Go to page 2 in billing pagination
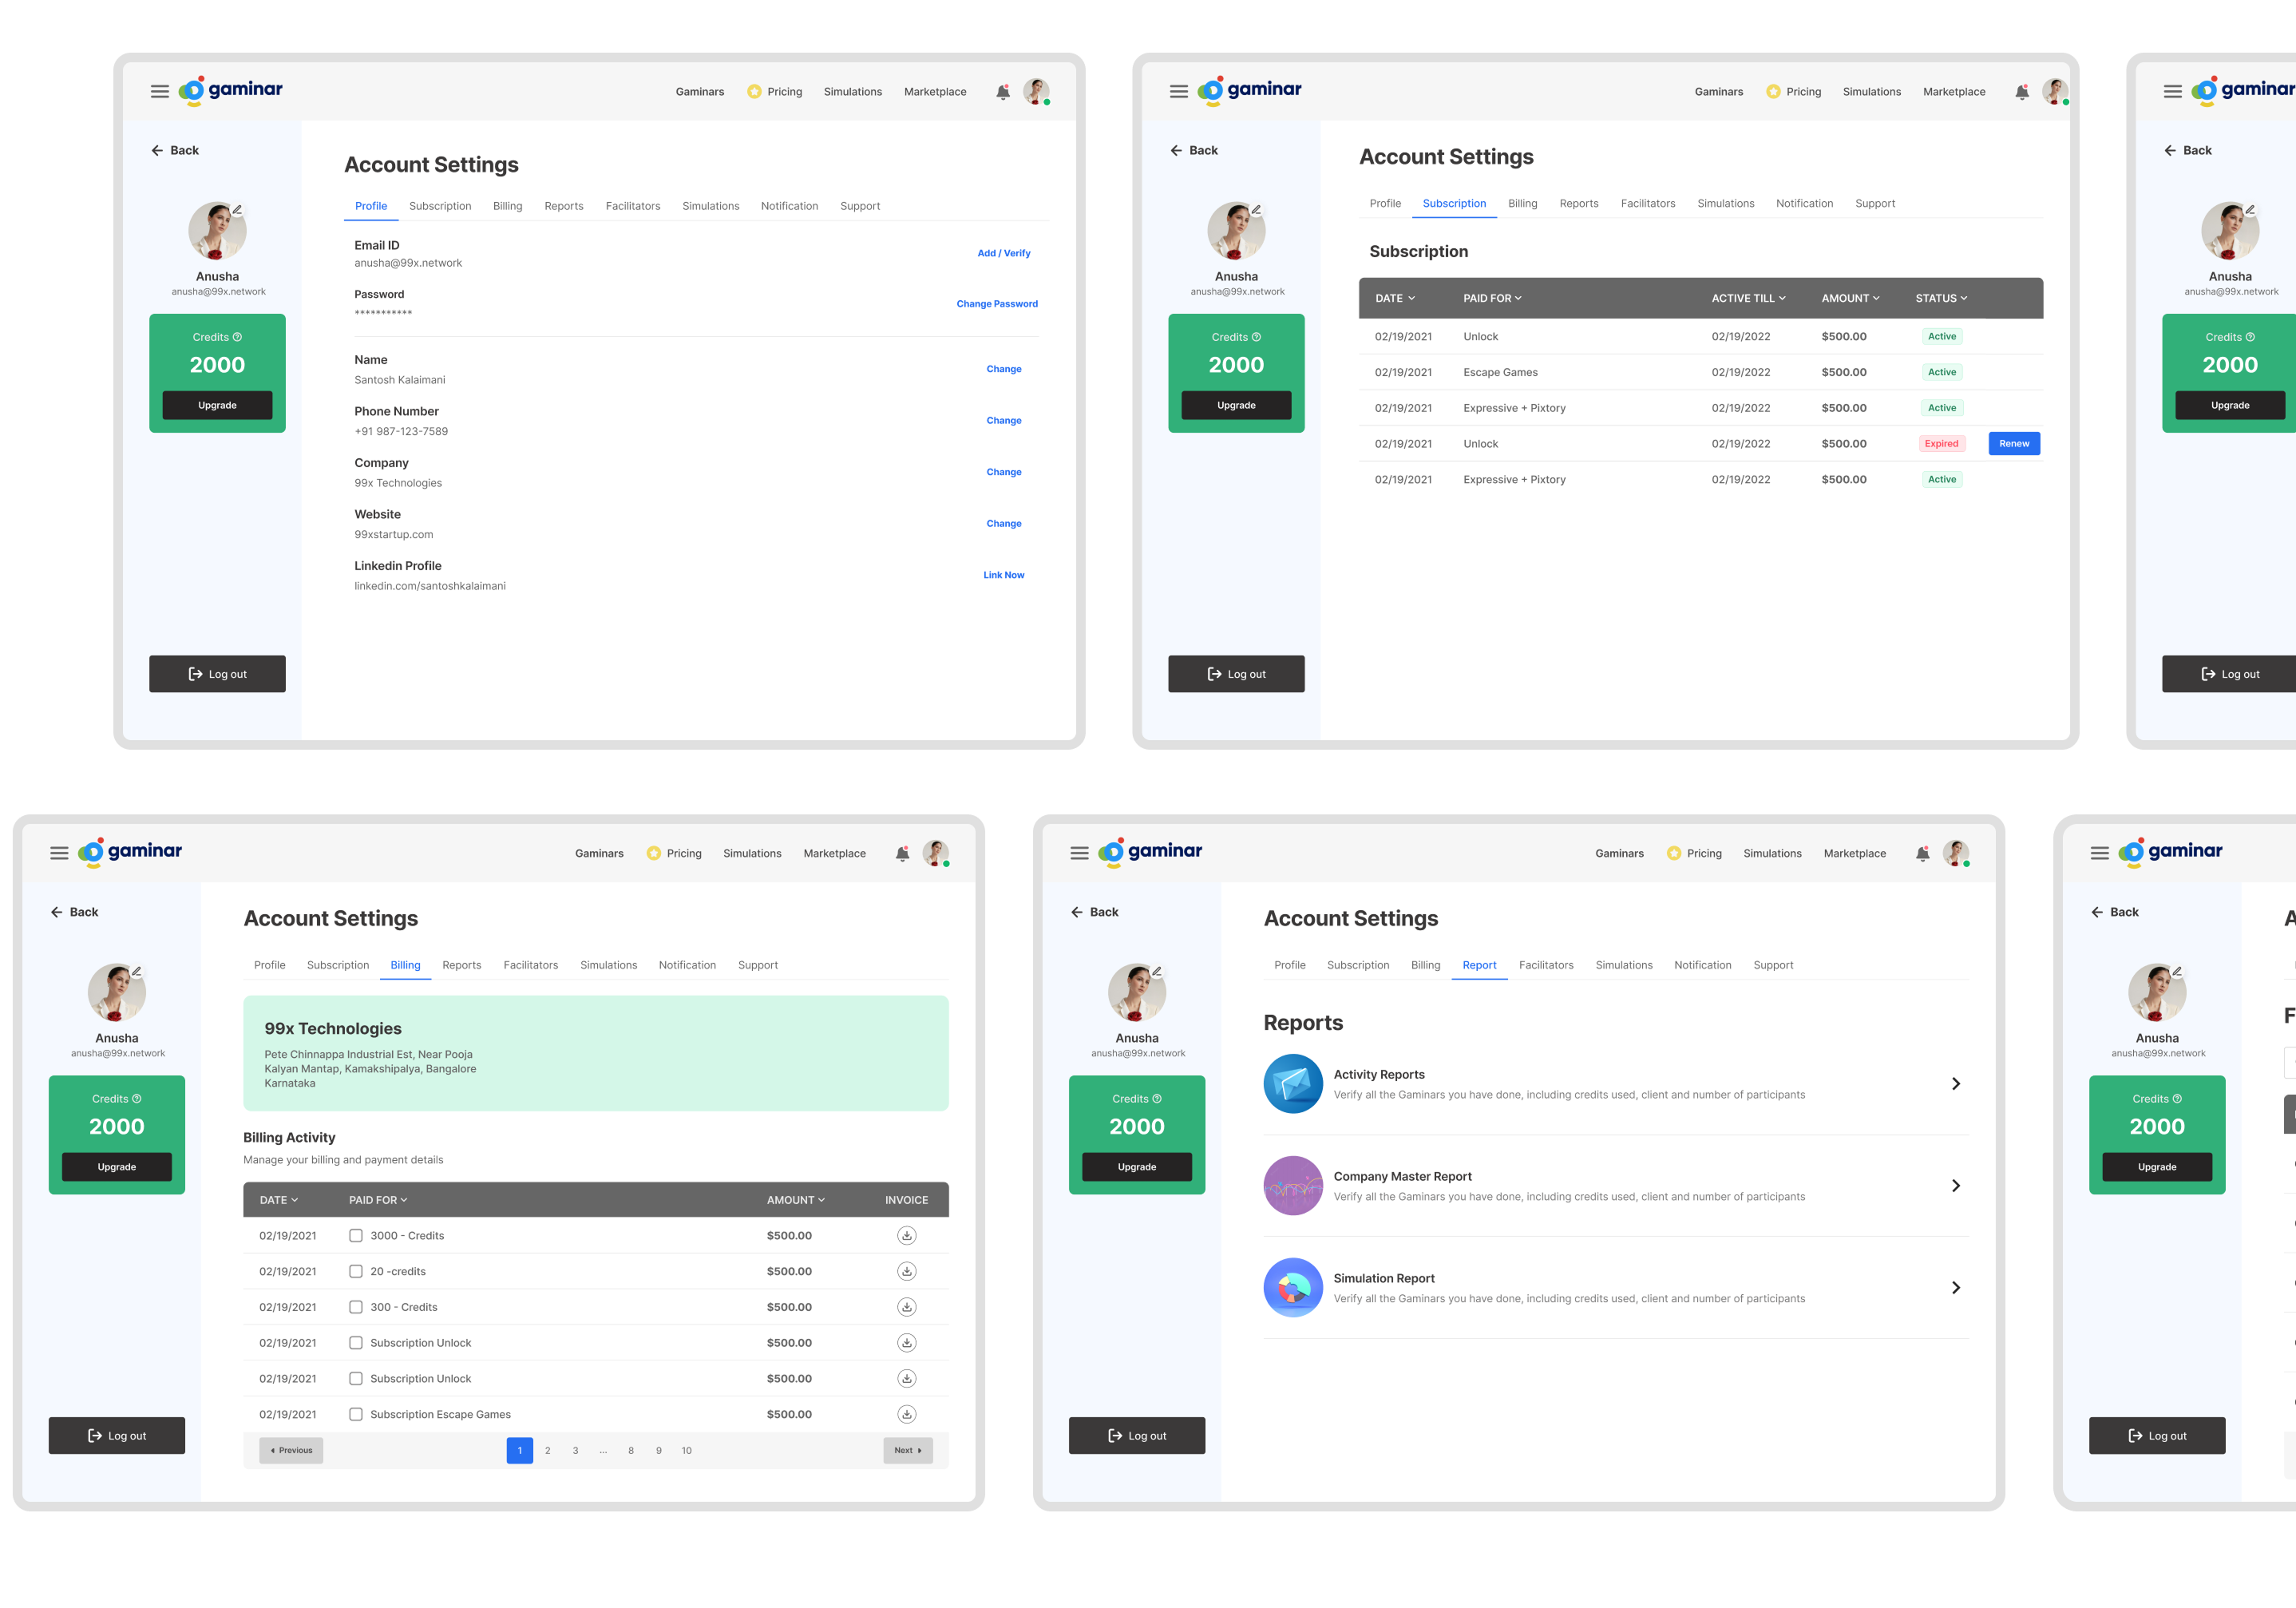2296x1608 pixels. [x=547, y=1450]
